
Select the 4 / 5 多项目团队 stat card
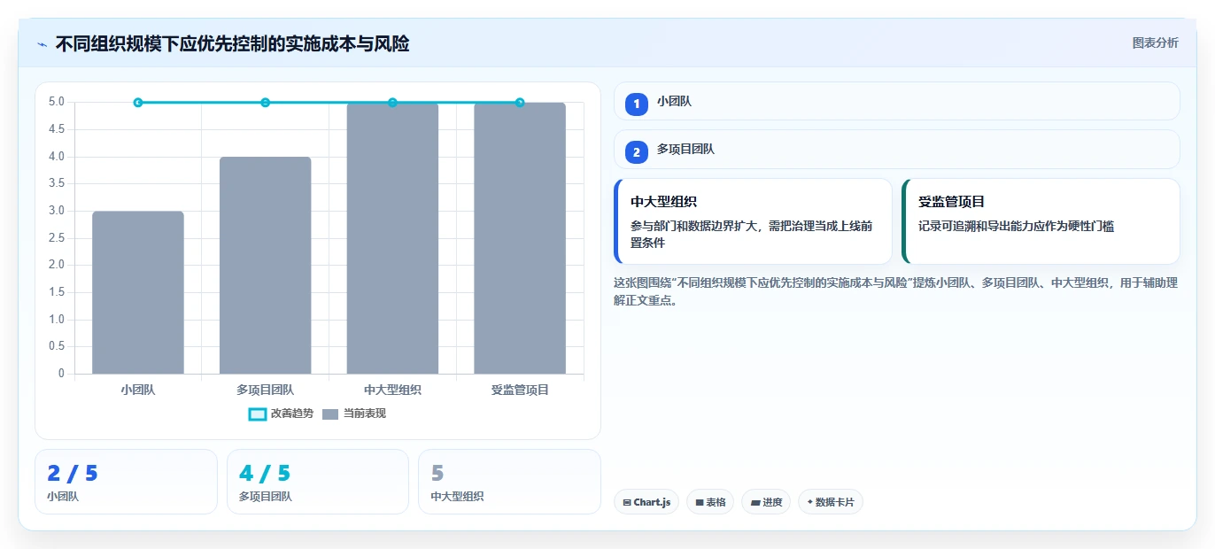318,482
